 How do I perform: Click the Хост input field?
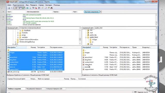(x=19, y=12)
